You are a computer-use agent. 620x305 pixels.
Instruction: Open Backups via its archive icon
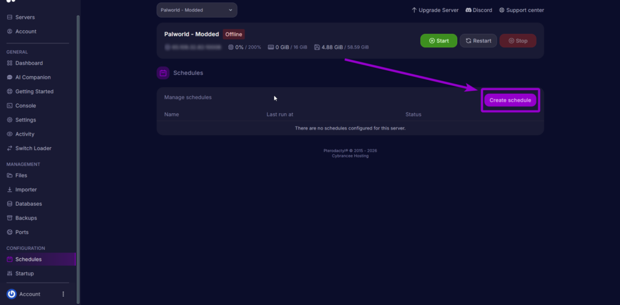(x=10, y=218)
